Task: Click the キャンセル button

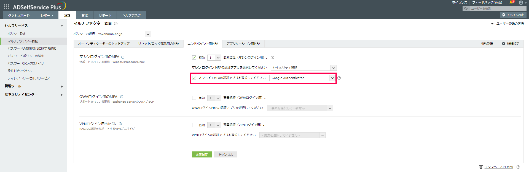Action: (x=225, y=154)
